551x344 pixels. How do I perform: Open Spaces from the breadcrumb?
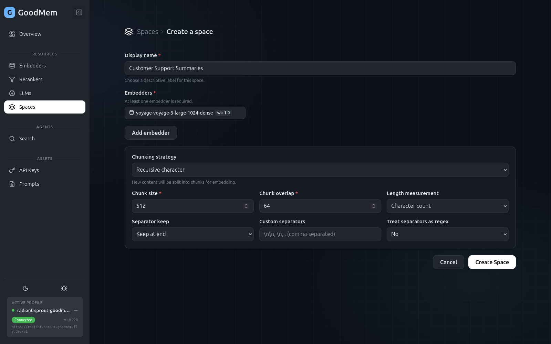coord(147,31)
